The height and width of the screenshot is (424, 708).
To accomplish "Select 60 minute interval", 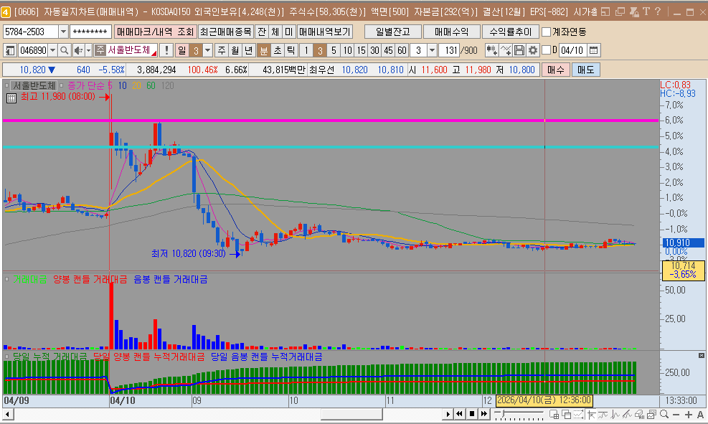I will (402, 50).
